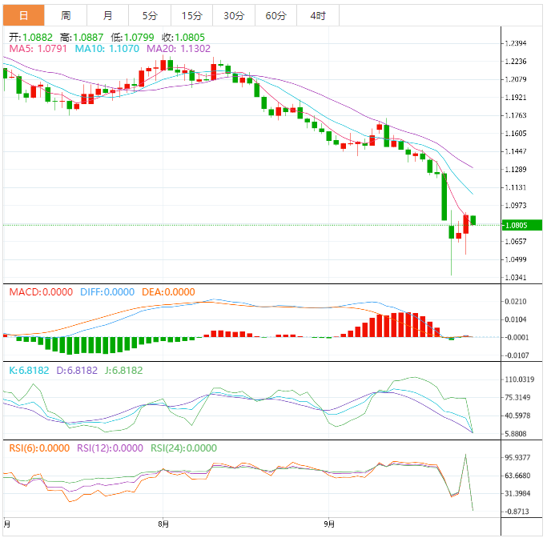Select the MA20 legend value
The width and height of the screenshot is (551, 542).
pyautogui.click(x=178, y=49)
